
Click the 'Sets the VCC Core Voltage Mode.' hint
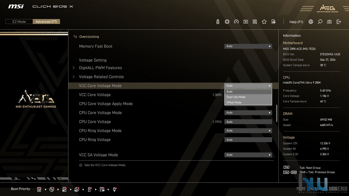[x=105, y=165]
